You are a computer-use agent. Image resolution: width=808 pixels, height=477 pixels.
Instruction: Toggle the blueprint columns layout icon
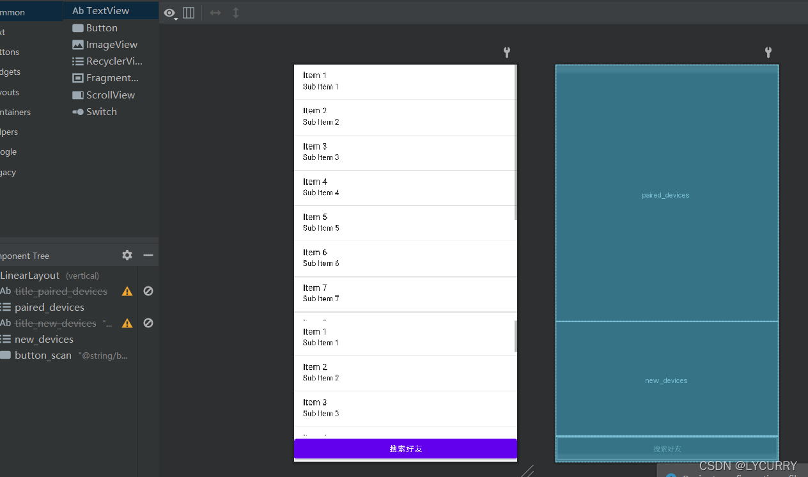(x=189, y=13)
